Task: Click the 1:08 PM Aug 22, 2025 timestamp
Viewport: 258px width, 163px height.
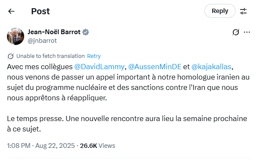Action: tap(41, 146)
